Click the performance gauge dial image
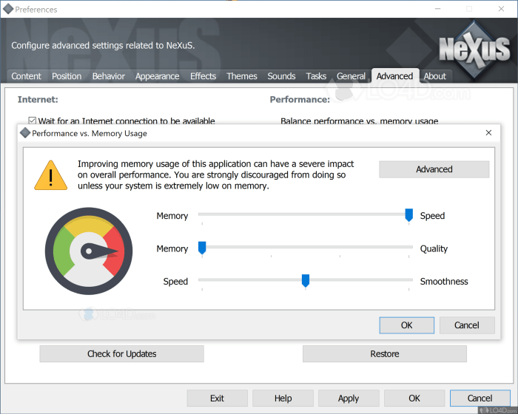This screenshot has height=414, width=518. pos(89,251)
